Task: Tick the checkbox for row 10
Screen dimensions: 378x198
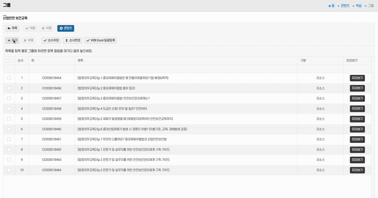Action: tap(9, 170)
